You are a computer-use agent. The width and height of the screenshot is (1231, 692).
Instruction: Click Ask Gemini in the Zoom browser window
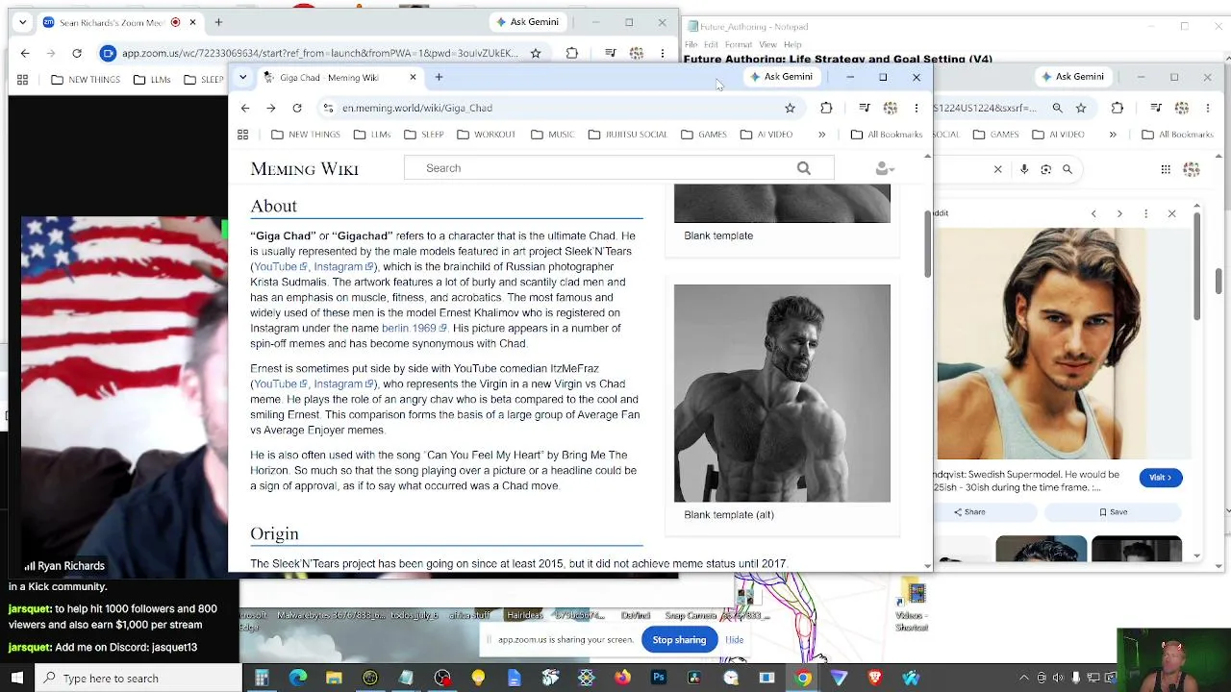pos(527,22)
